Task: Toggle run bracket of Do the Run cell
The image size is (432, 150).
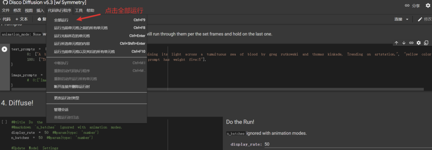Action: point(4,122)
